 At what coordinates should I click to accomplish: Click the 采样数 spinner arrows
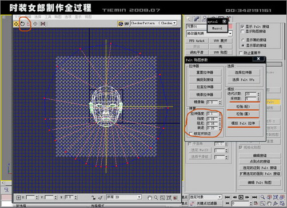pyautogui.click(x=258, y=99)
